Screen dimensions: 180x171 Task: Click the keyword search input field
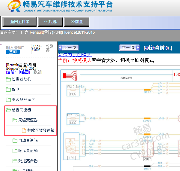(x=15, y=47)
